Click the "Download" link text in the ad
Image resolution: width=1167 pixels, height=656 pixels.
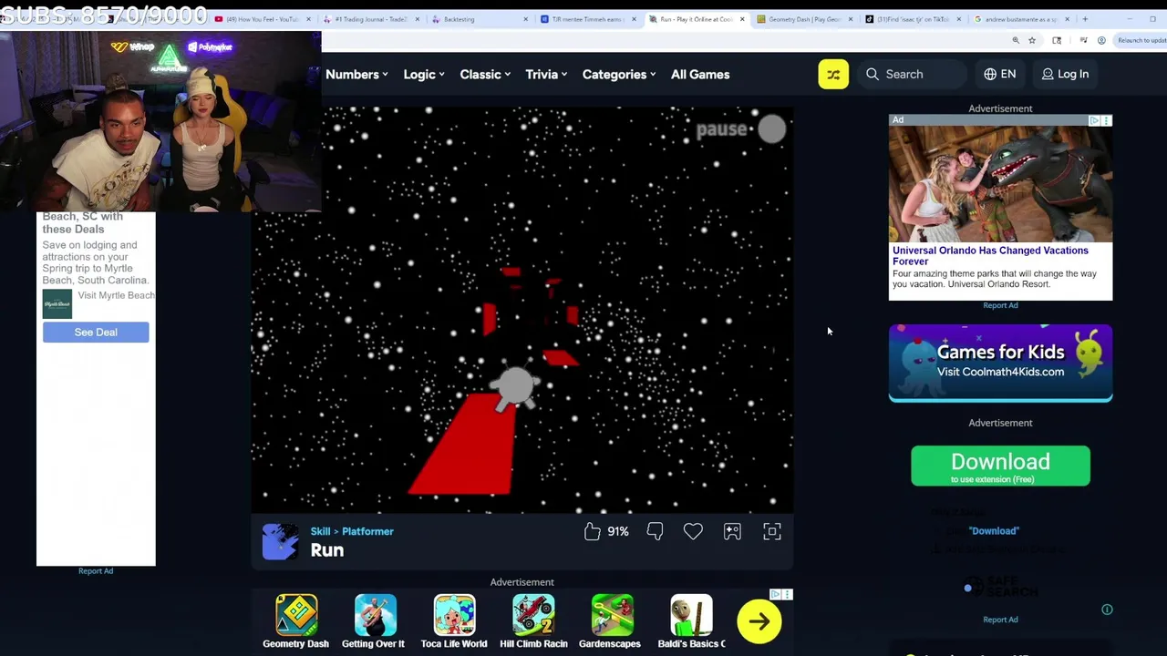pos(994,530)
